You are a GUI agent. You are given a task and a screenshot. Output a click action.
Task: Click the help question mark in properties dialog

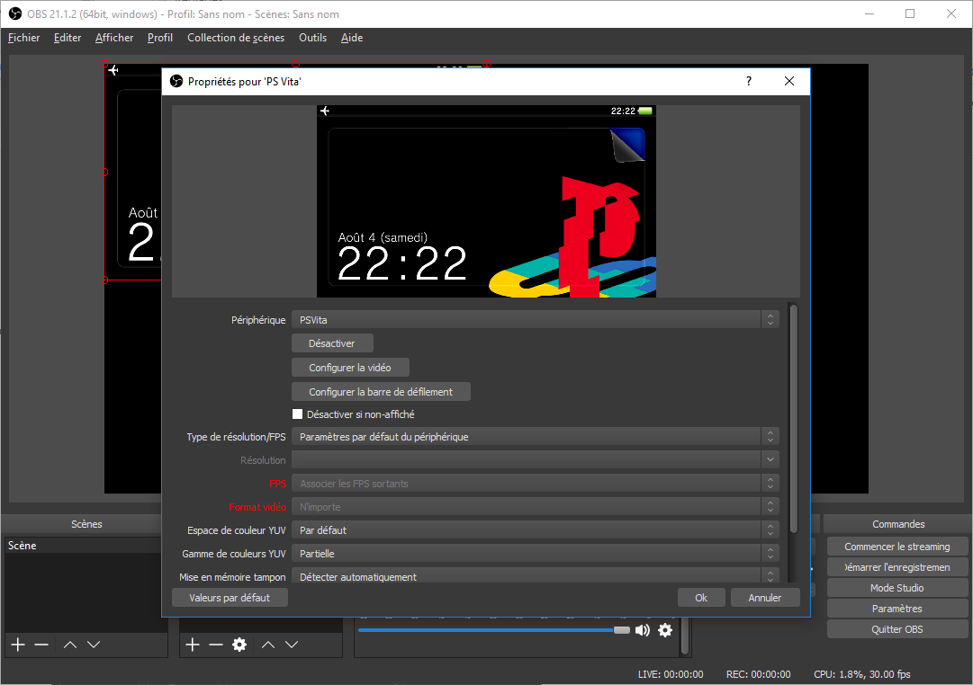click(x=749, y=81)
